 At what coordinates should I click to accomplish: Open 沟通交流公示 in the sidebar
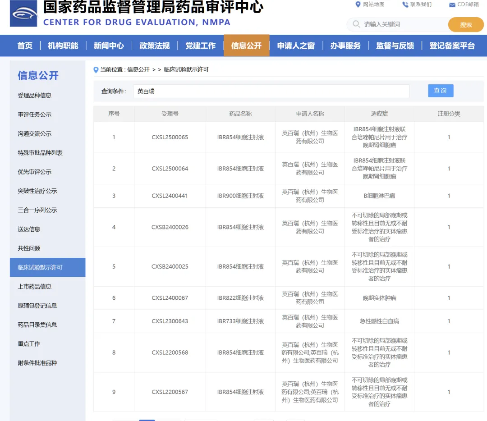(x=34, y=134)
